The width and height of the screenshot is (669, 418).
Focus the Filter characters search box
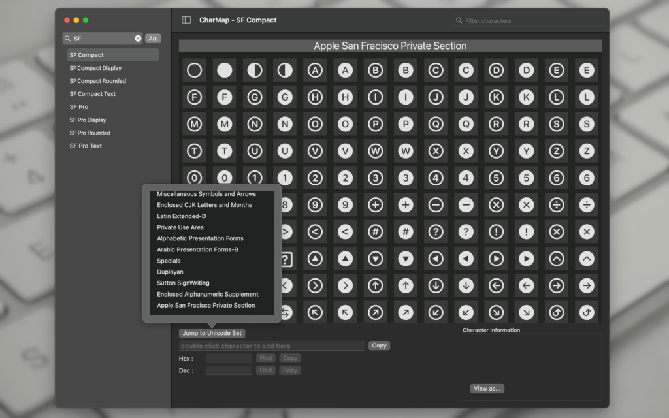[529, 21]
